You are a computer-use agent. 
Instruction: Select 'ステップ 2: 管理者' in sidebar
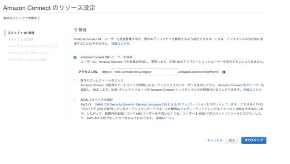click(x=20, y=39)
